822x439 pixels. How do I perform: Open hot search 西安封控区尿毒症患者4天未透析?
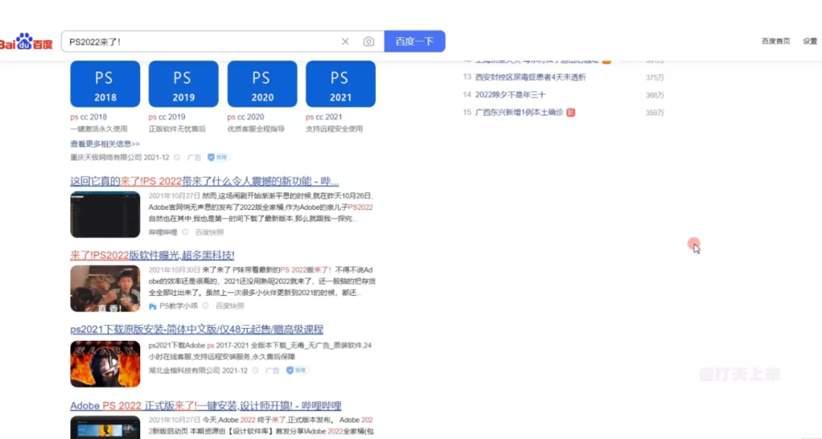(x=530, y=77)
